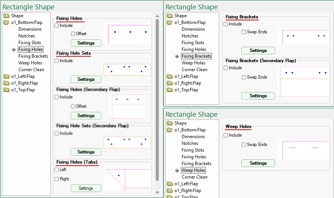
Task: Click o1_Left:Flap folder icon in bottom-right panel
Action: 169,184
